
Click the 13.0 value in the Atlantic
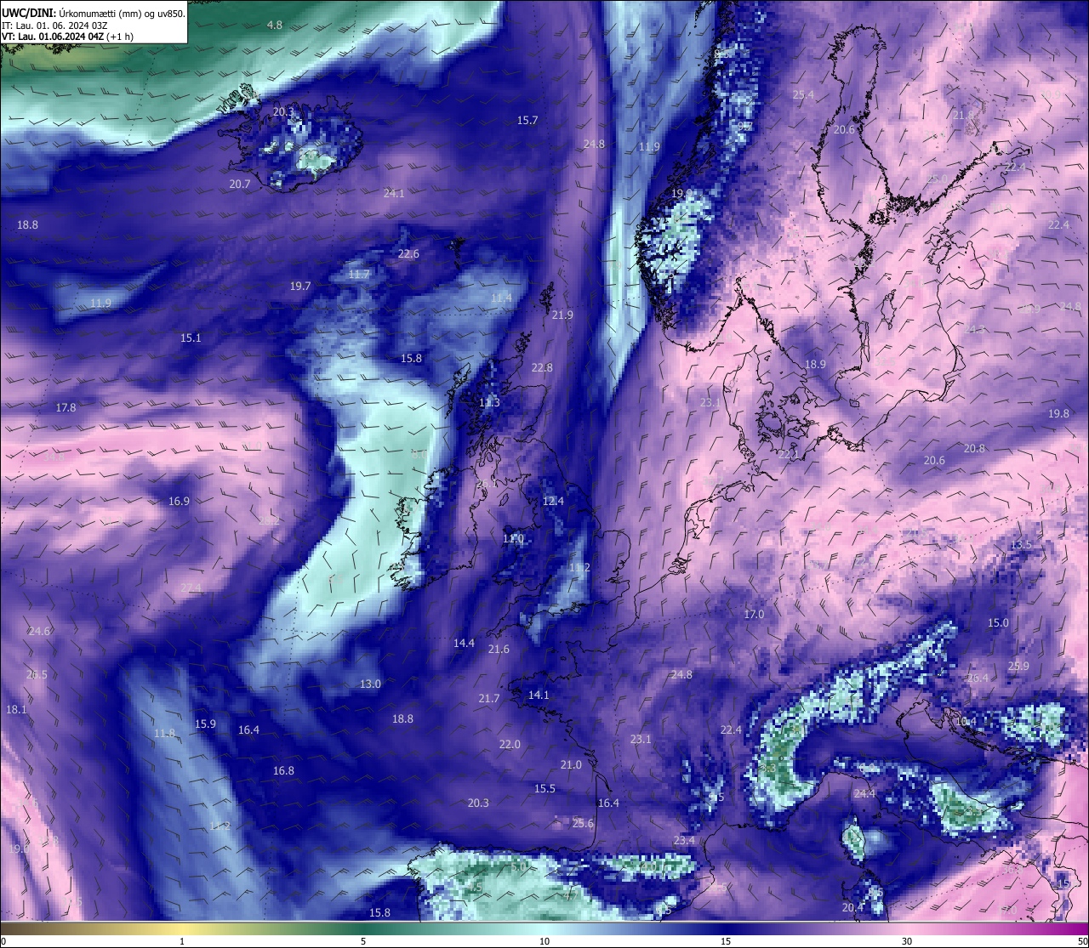pyautogui.click(x=370, y=684)
